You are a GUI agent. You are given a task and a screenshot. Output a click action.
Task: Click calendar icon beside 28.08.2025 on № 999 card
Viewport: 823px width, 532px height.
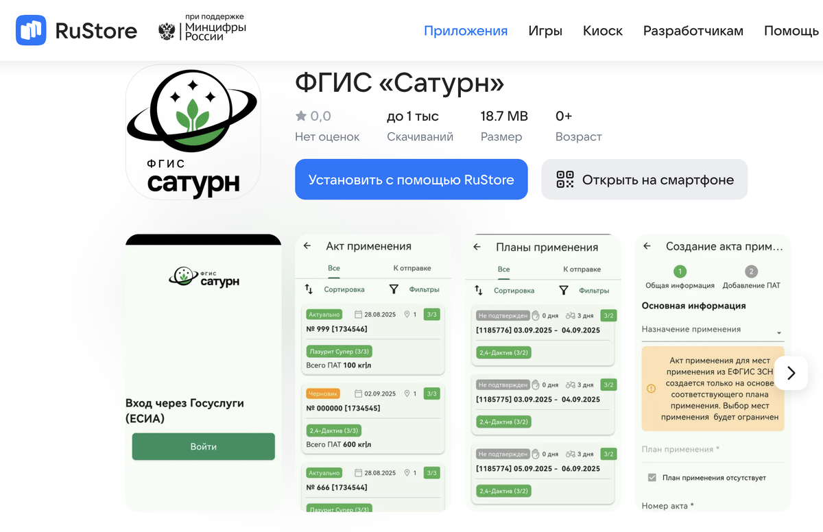(358, 315)
